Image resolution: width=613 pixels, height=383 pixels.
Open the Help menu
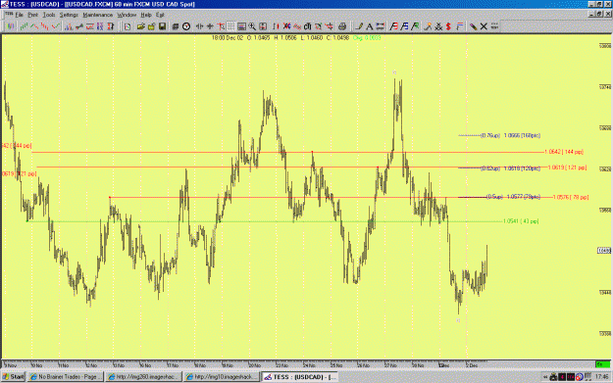coord(146,15)
